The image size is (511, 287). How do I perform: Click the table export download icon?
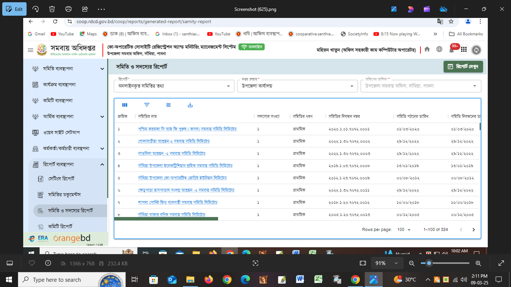[x=190, y=105]
